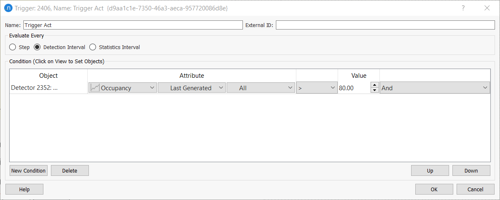
Task: Select the Step radio button
Action: pos(13,47)
